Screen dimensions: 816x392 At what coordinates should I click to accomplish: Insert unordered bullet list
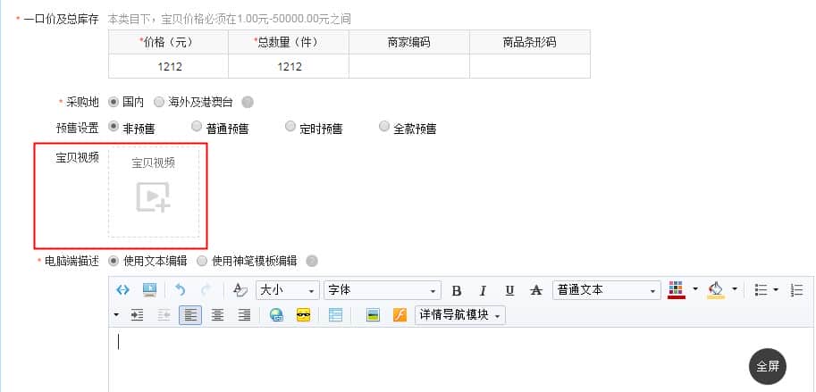(x=761, y=290)
